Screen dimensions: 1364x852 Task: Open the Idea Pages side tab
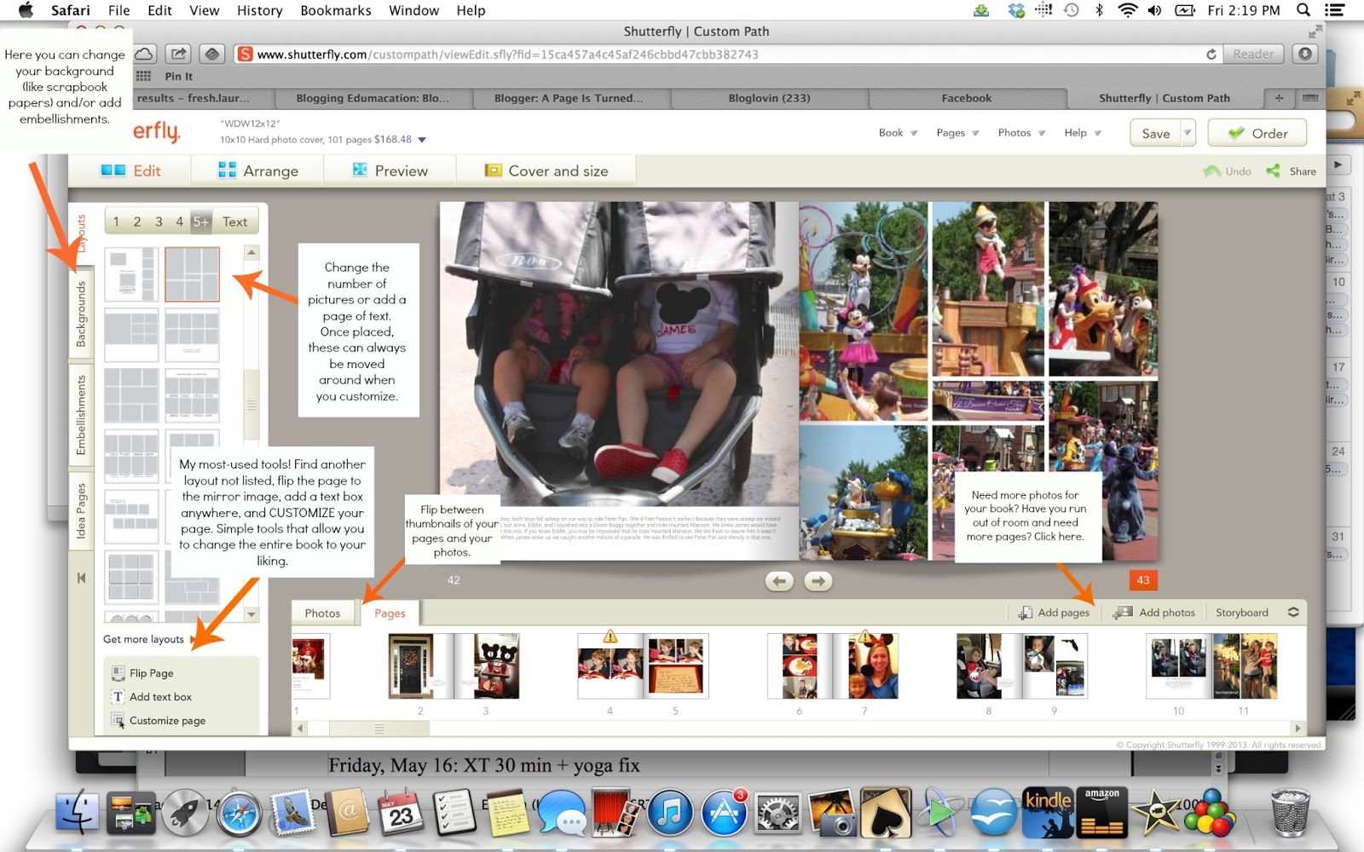coord(82,510)
